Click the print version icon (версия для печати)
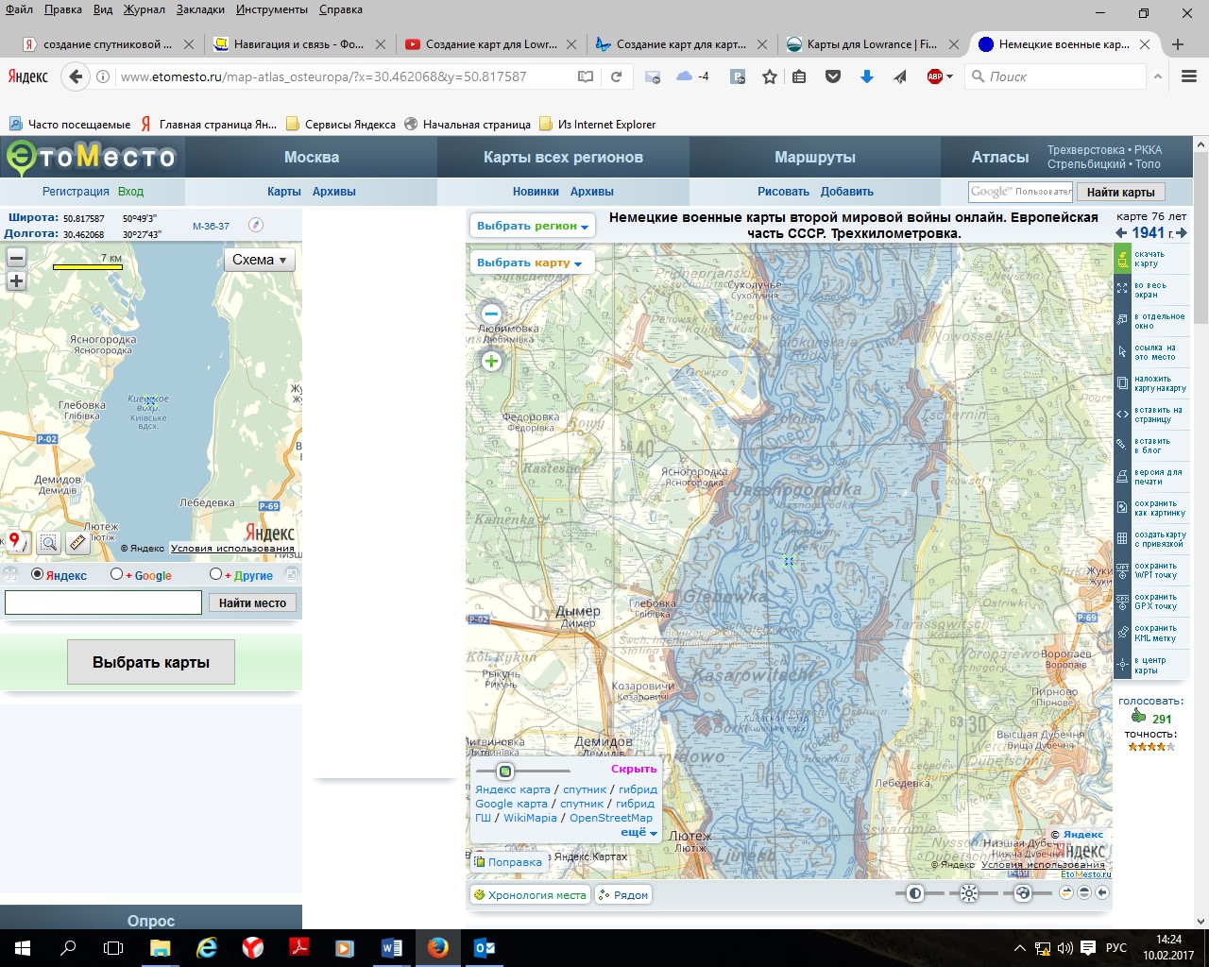Viewport: 1209px width, 967px height. pos(1122,477)
